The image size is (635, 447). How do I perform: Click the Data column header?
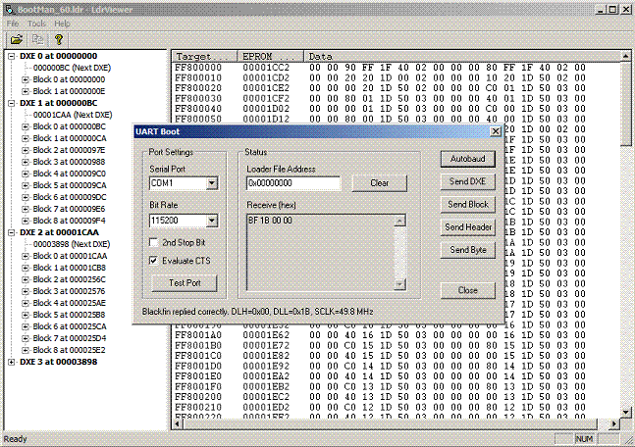(461, 56)
